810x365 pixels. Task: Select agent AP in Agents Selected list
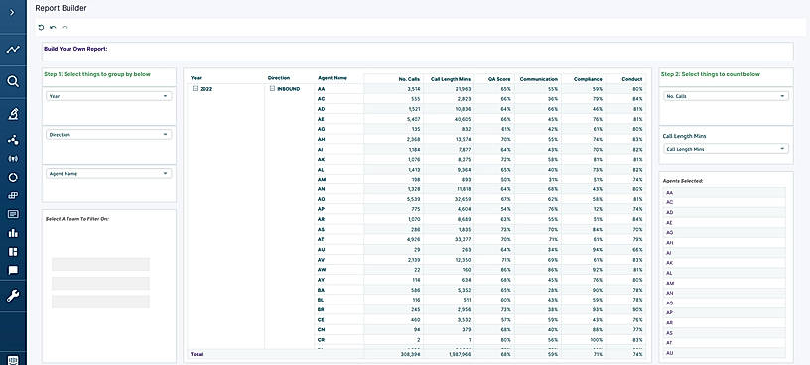[x=724, y=312]
